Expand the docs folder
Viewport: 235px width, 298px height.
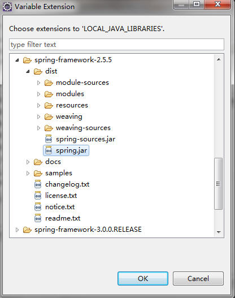click(28, 162)
